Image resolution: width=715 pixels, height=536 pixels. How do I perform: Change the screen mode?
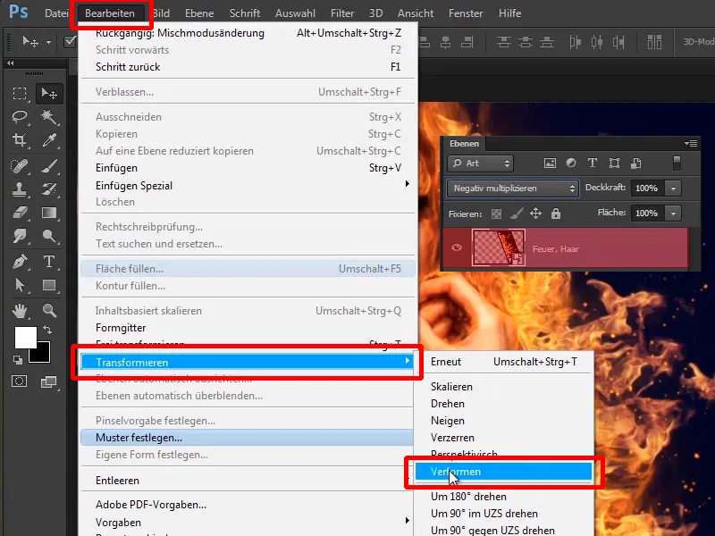[48, 382]
